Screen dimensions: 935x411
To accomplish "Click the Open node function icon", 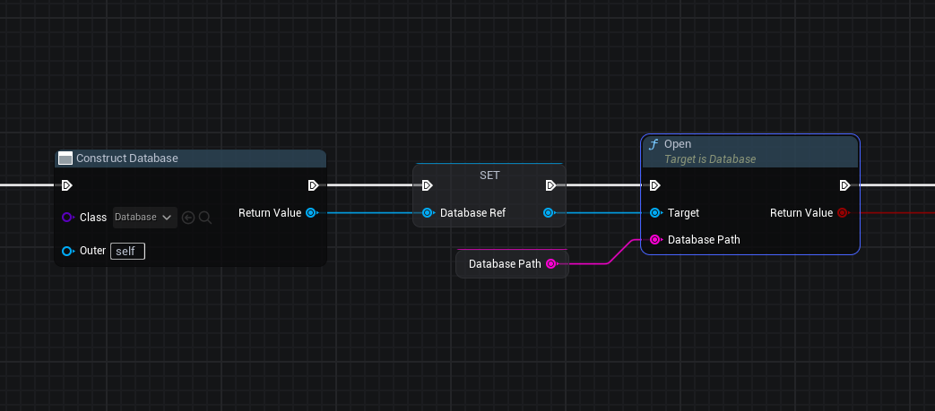I will [654, 144].
